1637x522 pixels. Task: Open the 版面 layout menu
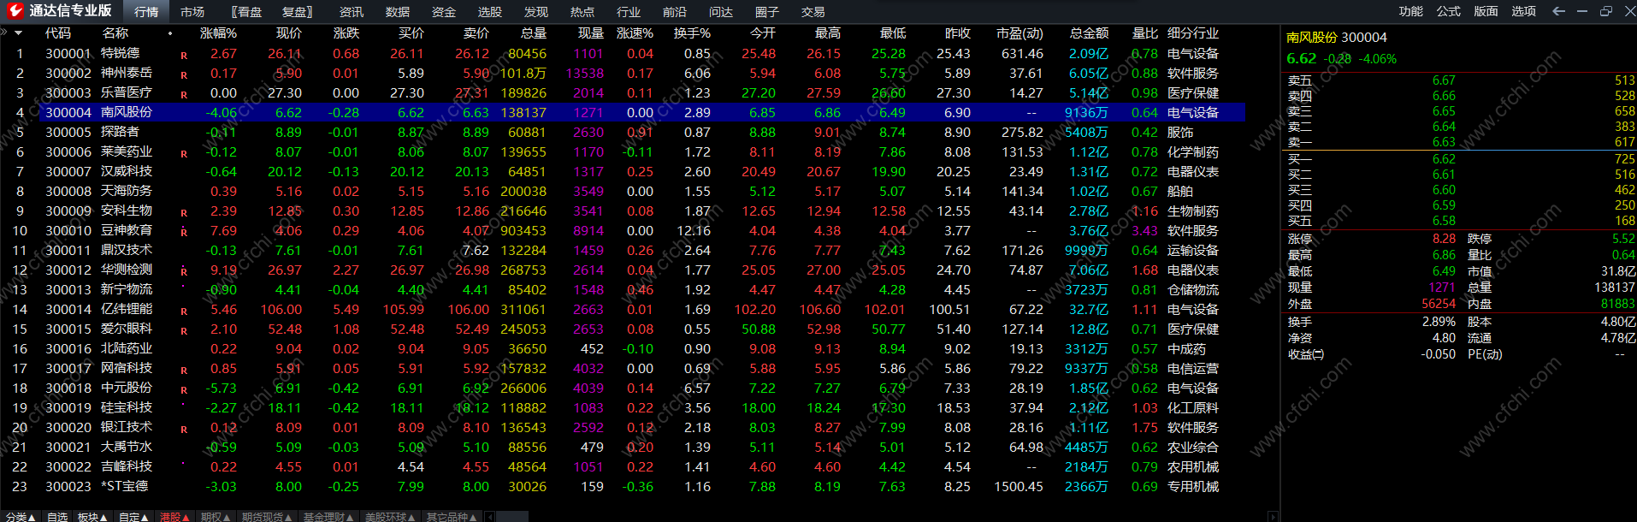1486,11
